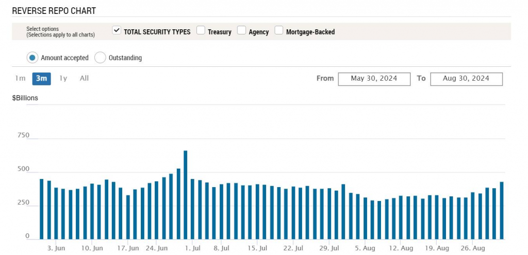Open the To date field Aug 30, 2024

click(466, 79)
